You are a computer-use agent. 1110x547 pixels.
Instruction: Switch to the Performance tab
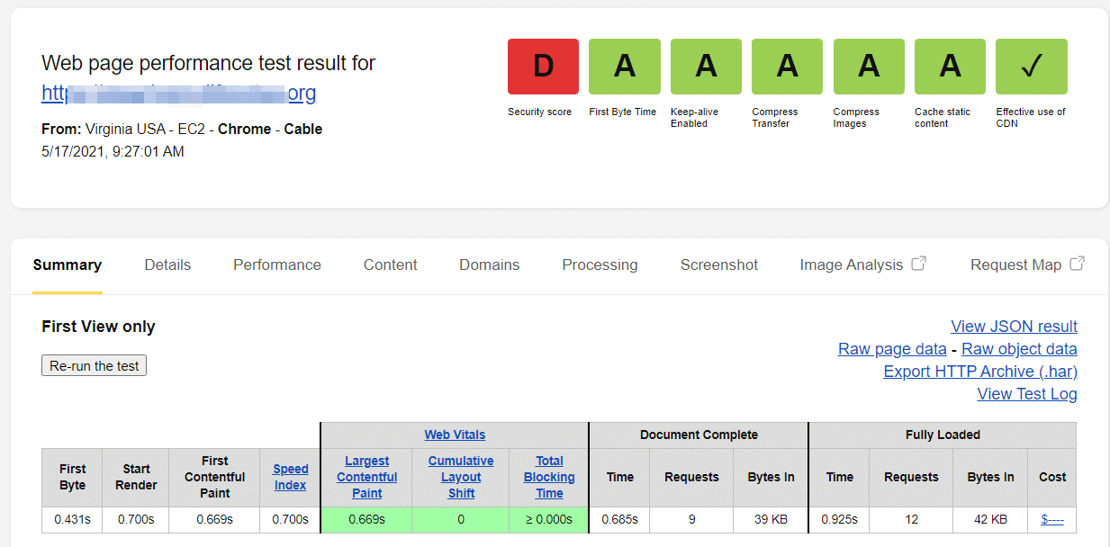tap(277, 265)
